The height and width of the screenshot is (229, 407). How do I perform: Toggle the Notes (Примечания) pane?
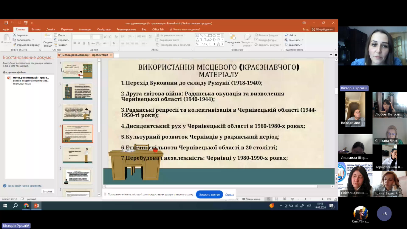point(251,199)
